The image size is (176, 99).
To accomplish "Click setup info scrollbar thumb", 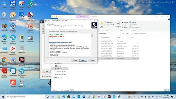I will tap(92, 36).
